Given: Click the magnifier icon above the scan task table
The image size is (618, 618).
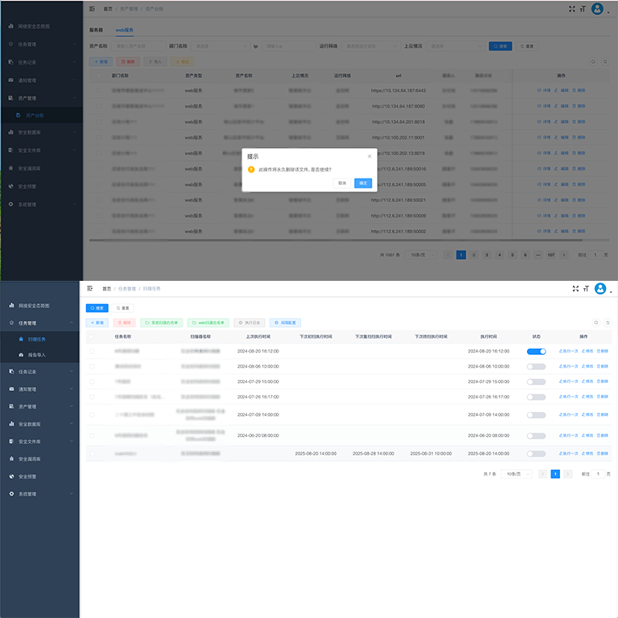Looking at the screenshot, I should click(595, 323).
